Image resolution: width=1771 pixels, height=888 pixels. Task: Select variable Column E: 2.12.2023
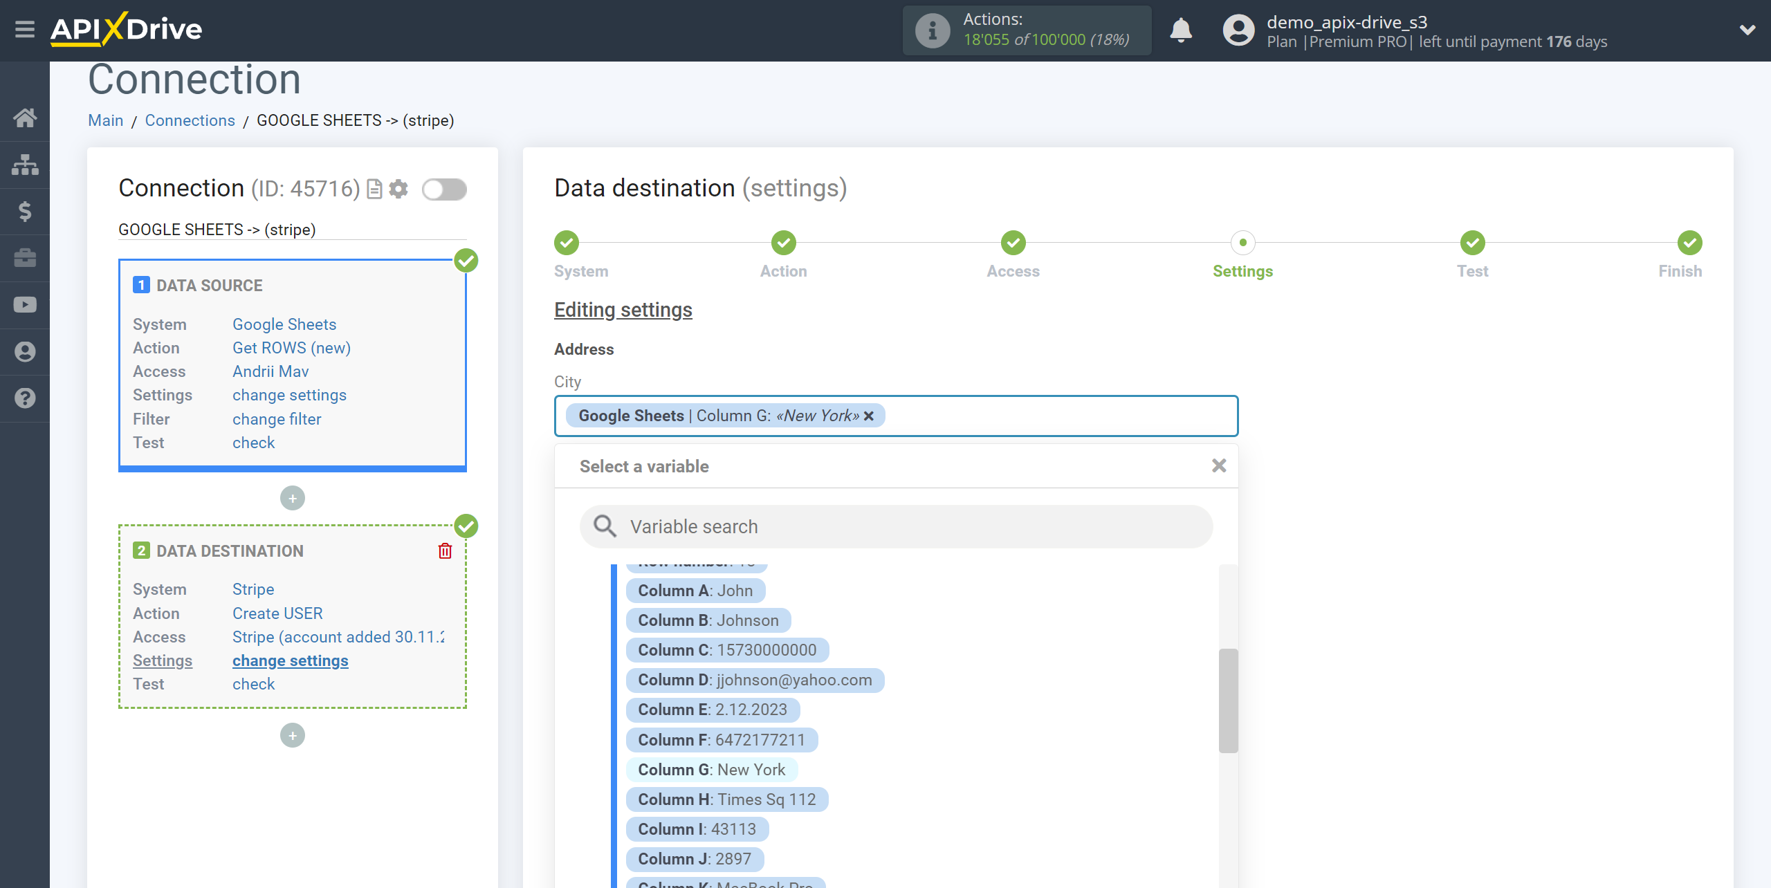pyautogui.click(x=713, y=710)
